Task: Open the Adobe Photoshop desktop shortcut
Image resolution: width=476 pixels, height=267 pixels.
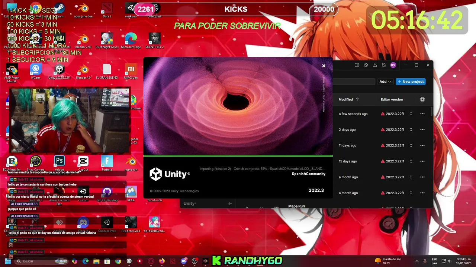Action: click(x=59, y=164)
